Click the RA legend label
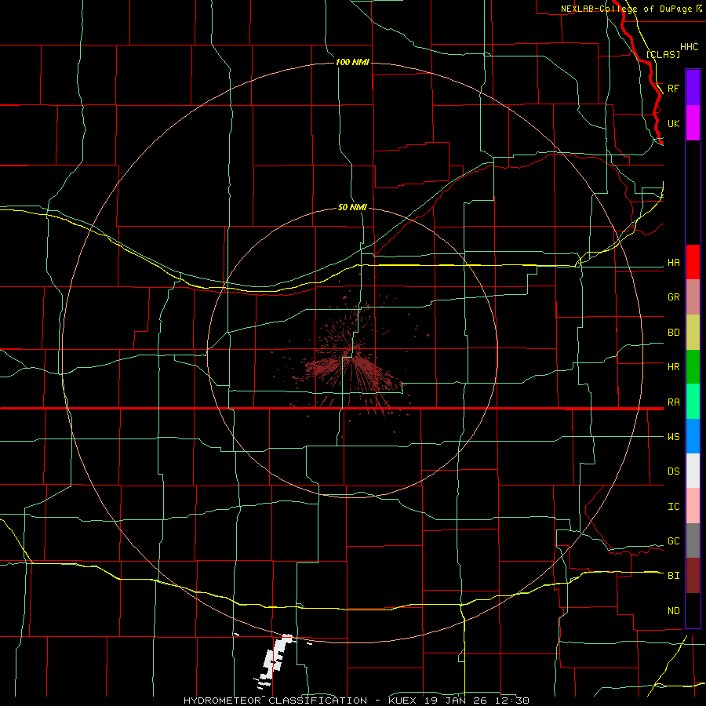Image resolution: width=706 pixels, height=706 pixels. click(x=673, y=402)
